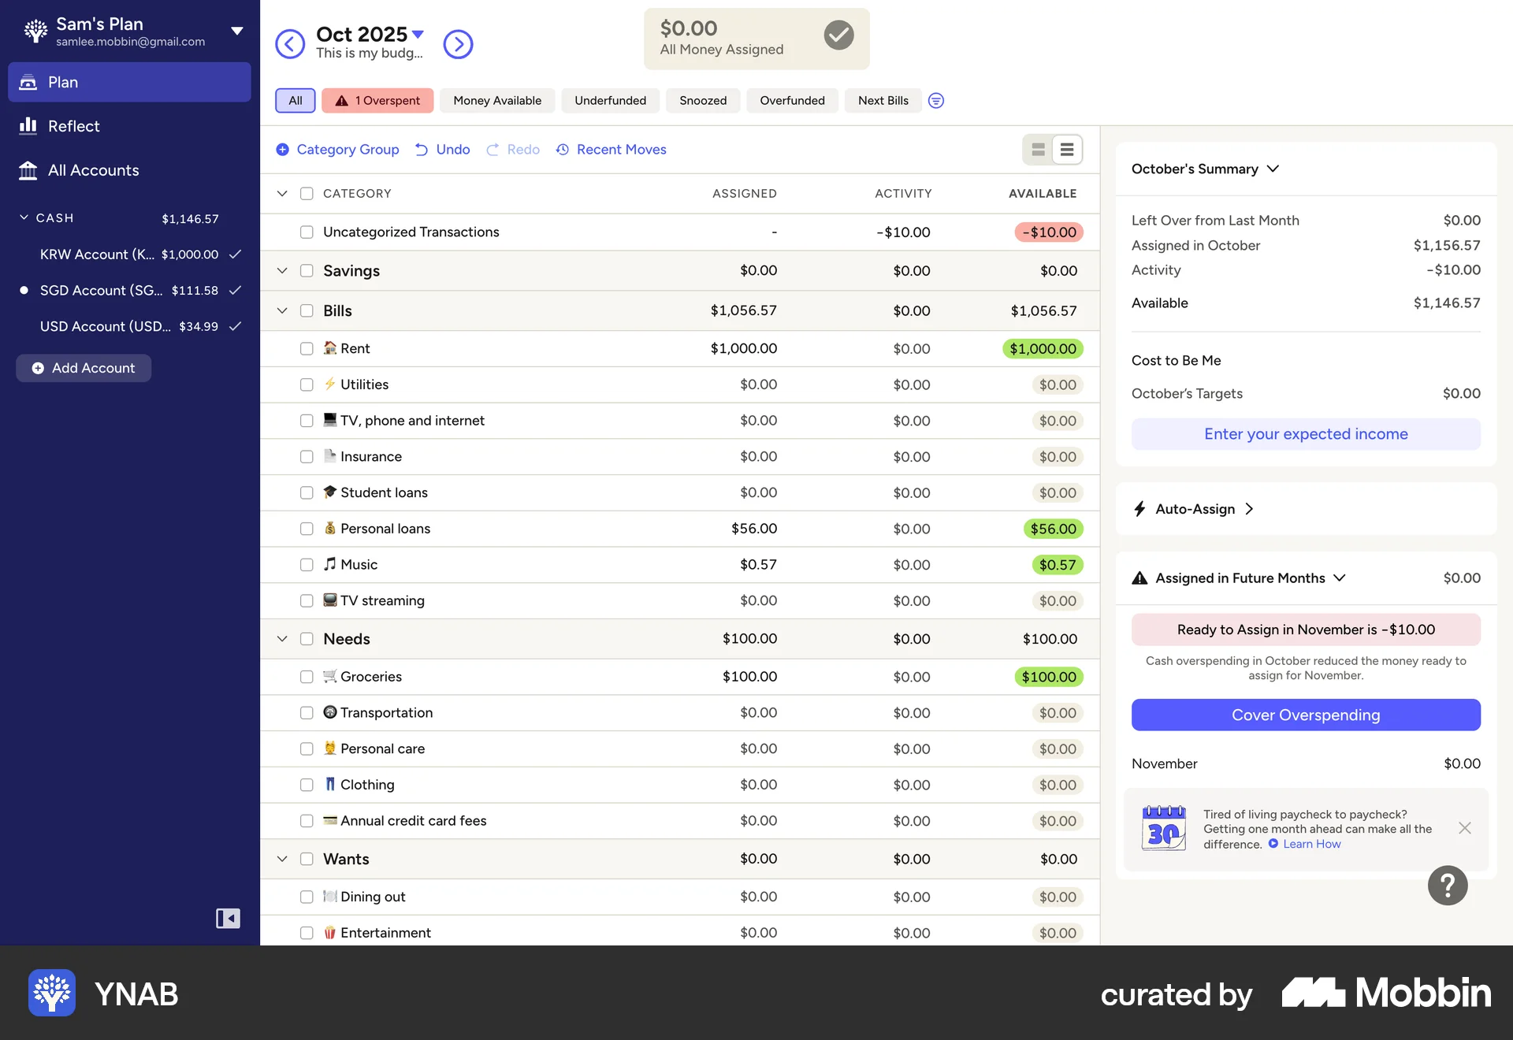Click the Utilities lightning bolt icon
1513x1040 pixels.
[x=330, y=384]
